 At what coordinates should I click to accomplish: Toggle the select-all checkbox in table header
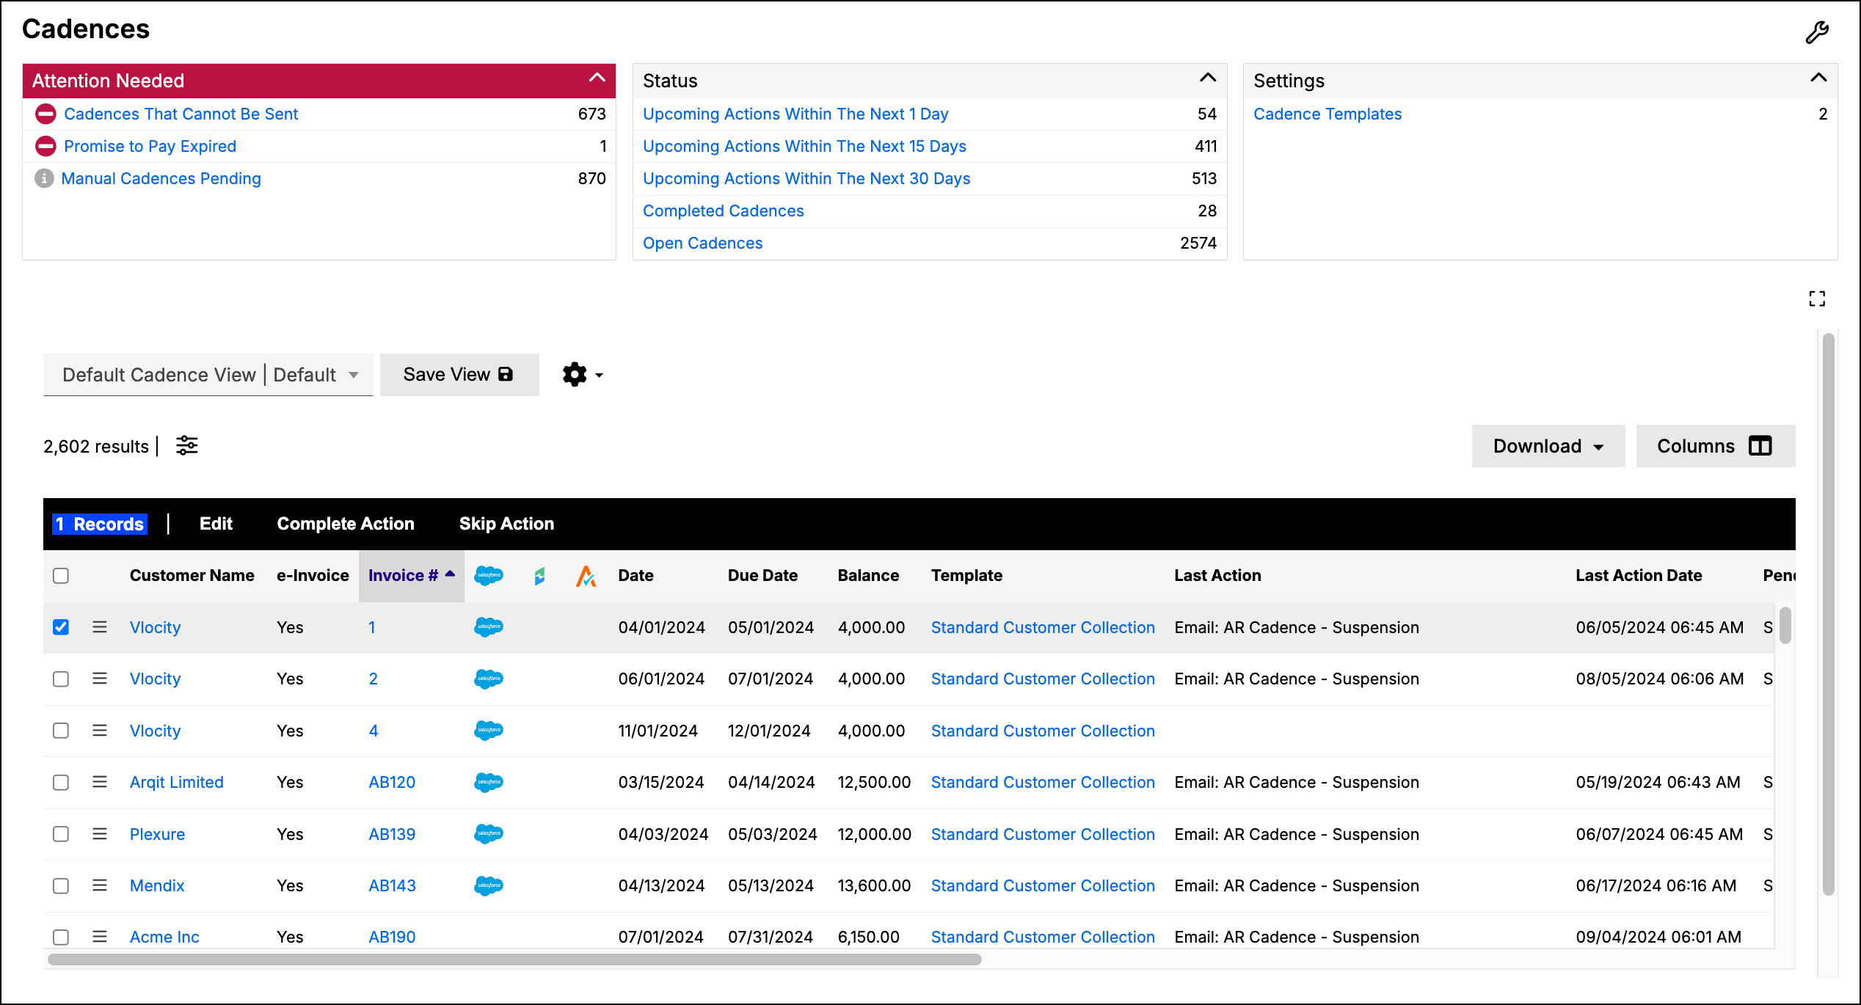tap(61, 576)
